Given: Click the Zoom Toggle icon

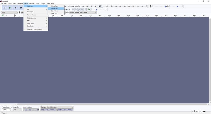Looking at the screenshot, I should (85, 9).
